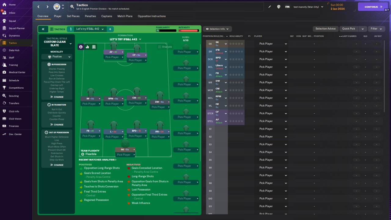The height and width of the screenshot is (220, 391).
Task: Click the Familiarity progress bar
Action: (166, 31)
